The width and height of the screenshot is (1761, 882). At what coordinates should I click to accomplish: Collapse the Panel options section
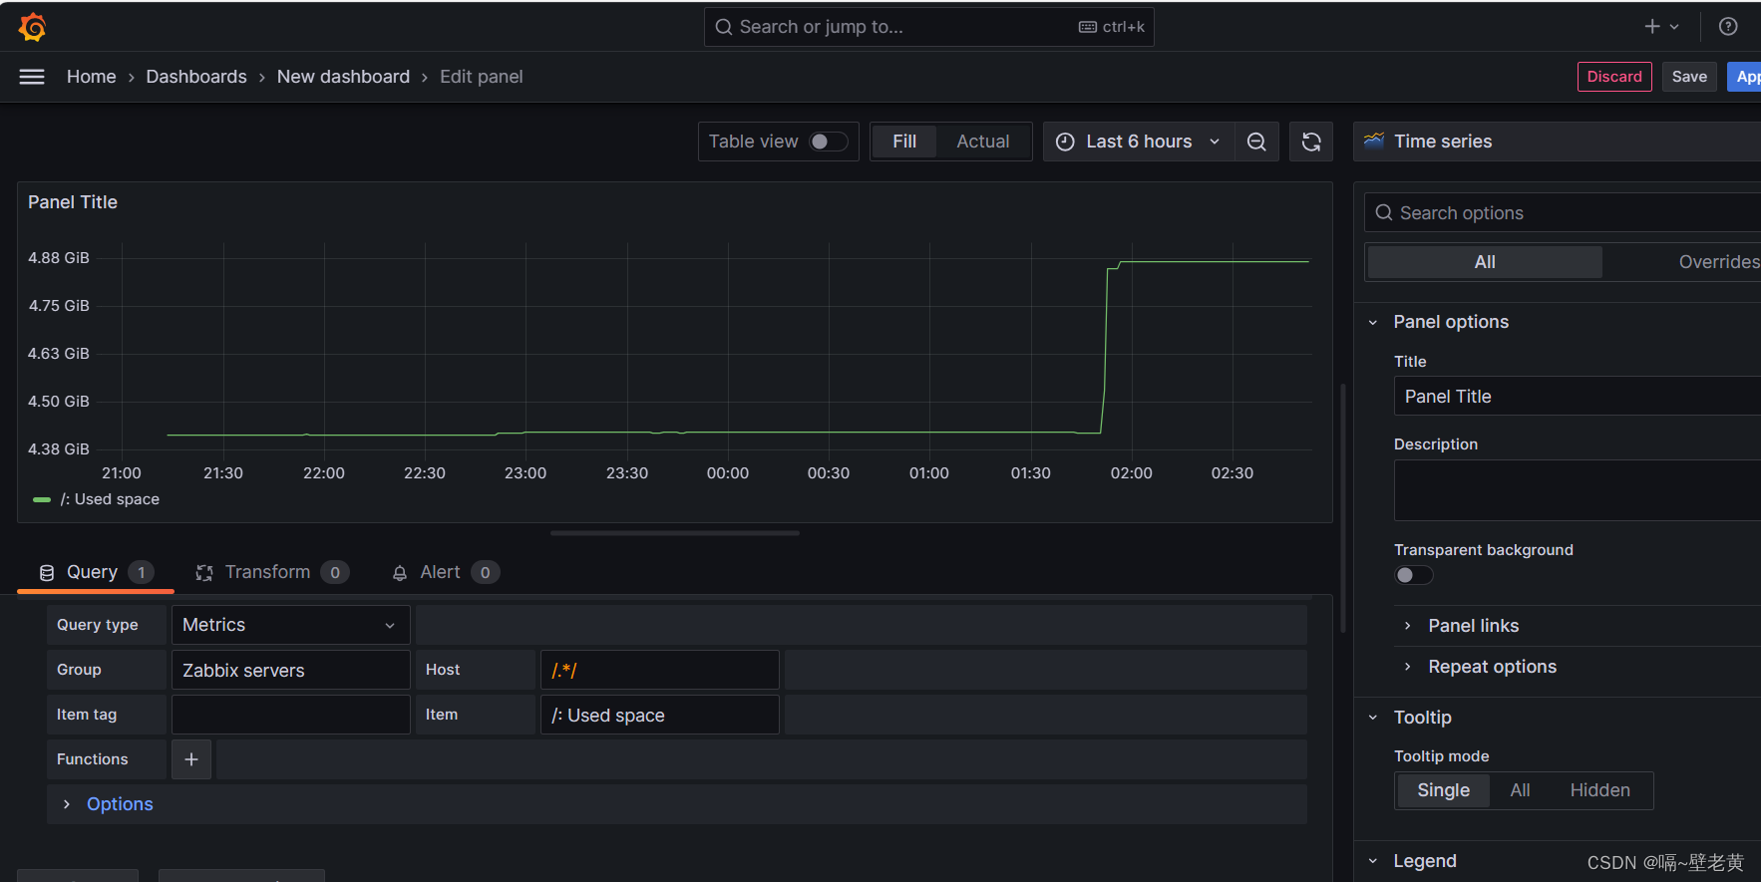[1450, 322]
